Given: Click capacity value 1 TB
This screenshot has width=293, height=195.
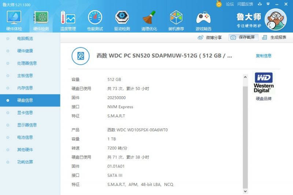Looking at the screenshot, I should point(112,139).
